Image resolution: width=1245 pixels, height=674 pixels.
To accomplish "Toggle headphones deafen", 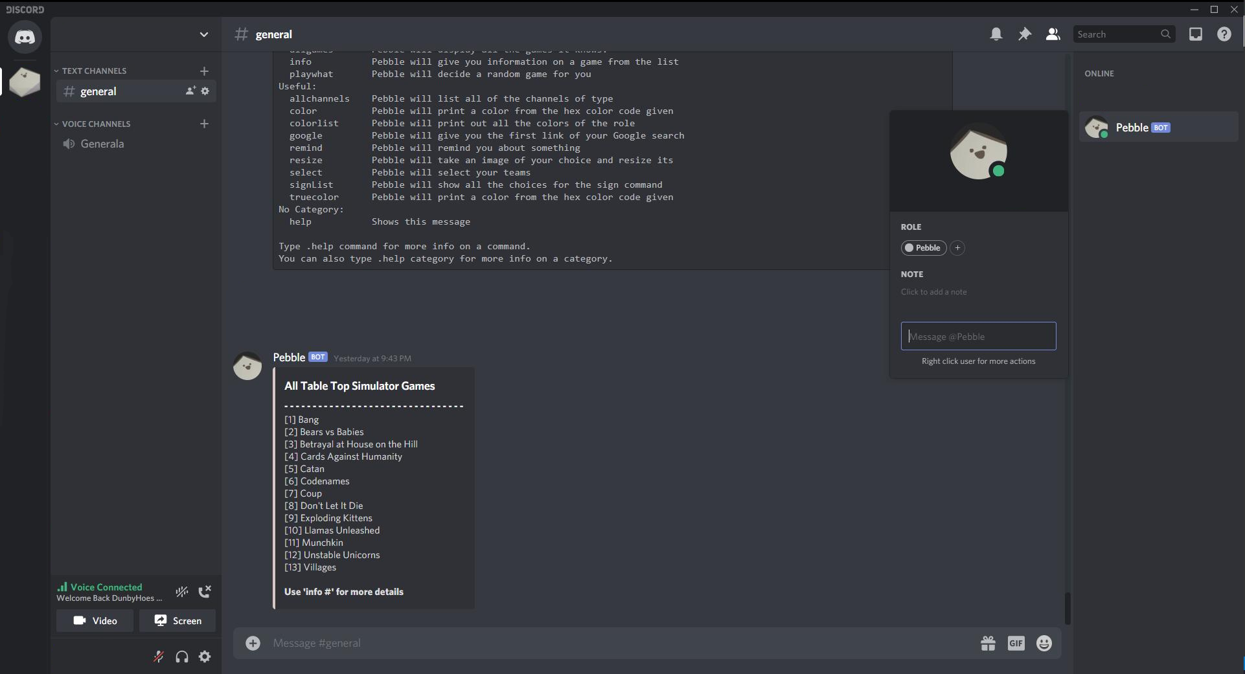I will tap(182, 657).
